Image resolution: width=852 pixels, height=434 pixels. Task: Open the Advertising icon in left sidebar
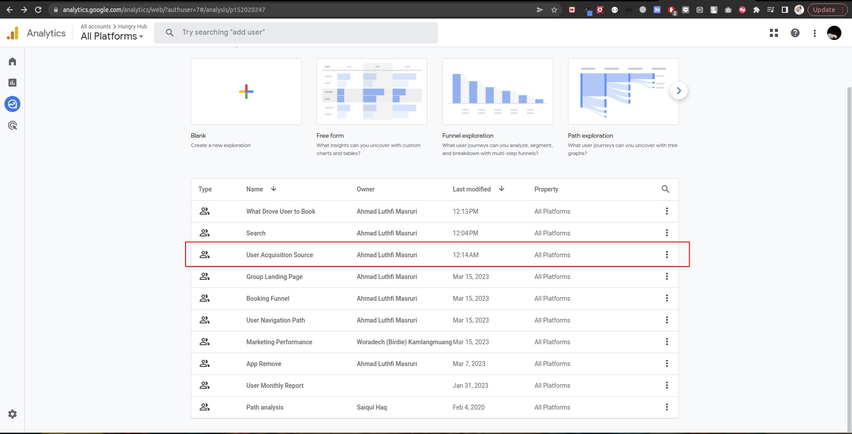pos(12,126)
